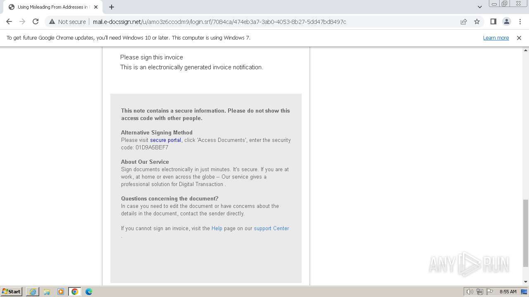
Task: Open the Action Center flag icon
Action: point(490,292)
